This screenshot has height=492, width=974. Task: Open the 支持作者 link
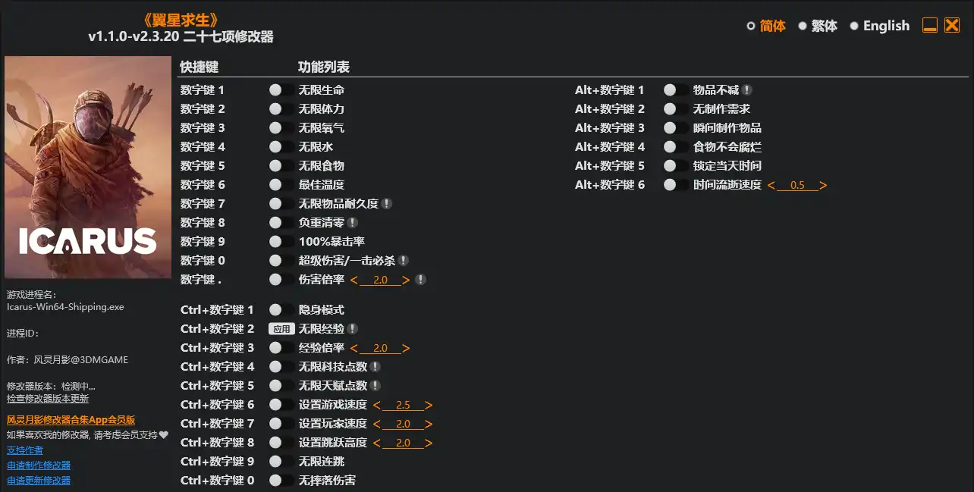(26, 449)
